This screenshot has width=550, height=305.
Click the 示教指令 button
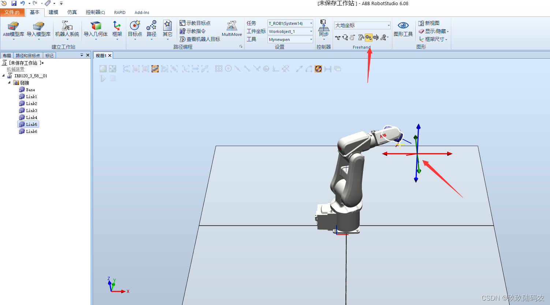tap(192, 31)
